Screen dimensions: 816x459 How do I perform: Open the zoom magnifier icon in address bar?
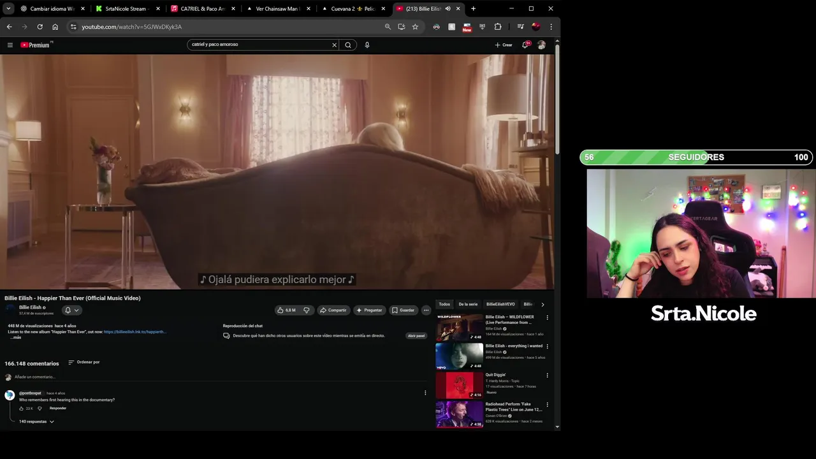pyautogui.click(x=388, y=27)
